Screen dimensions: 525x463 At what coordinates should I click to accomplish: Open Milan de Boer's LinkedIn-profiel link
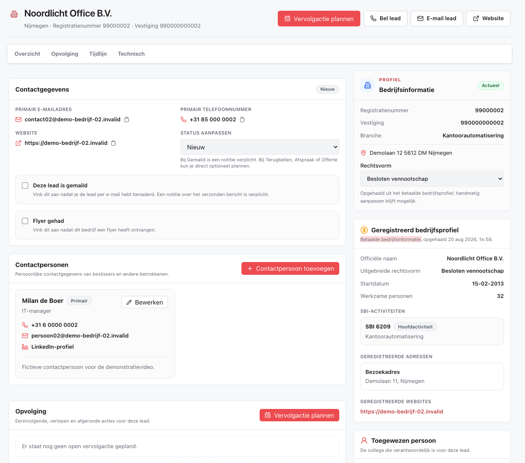tap(52, 347)
